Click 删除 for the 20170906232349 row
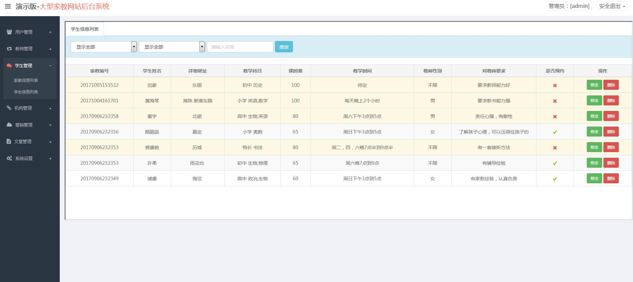 [x=611, y=179]
